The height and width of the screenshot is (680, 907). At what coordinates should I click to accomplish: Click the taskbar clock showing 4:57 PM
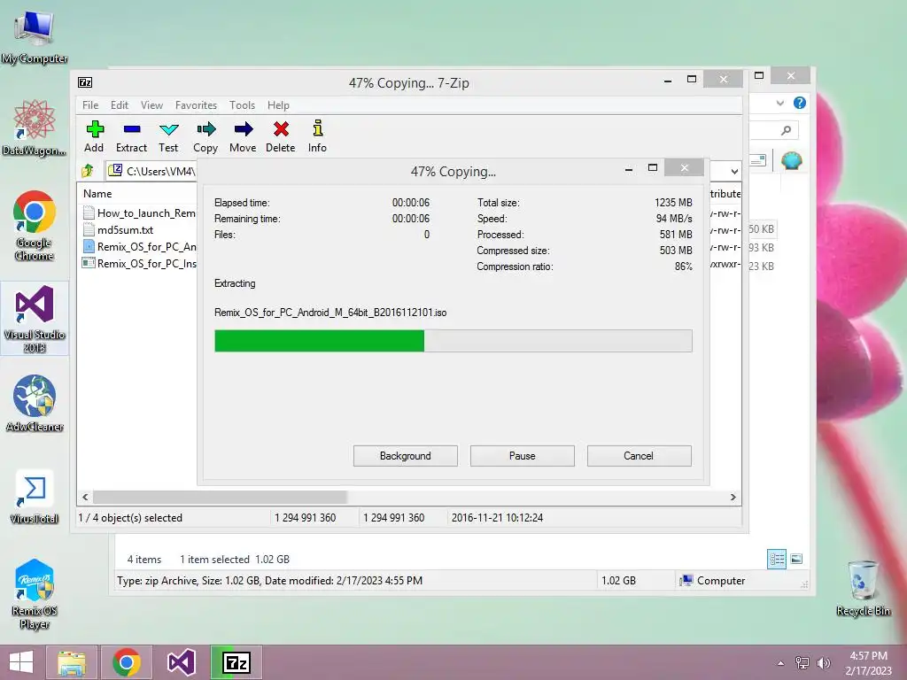[x=868, y=662]
